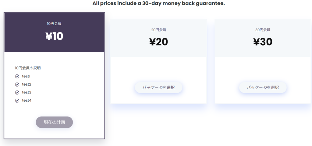Click the ¥10 price heading

pyautogui.click(x=54, y=36)
